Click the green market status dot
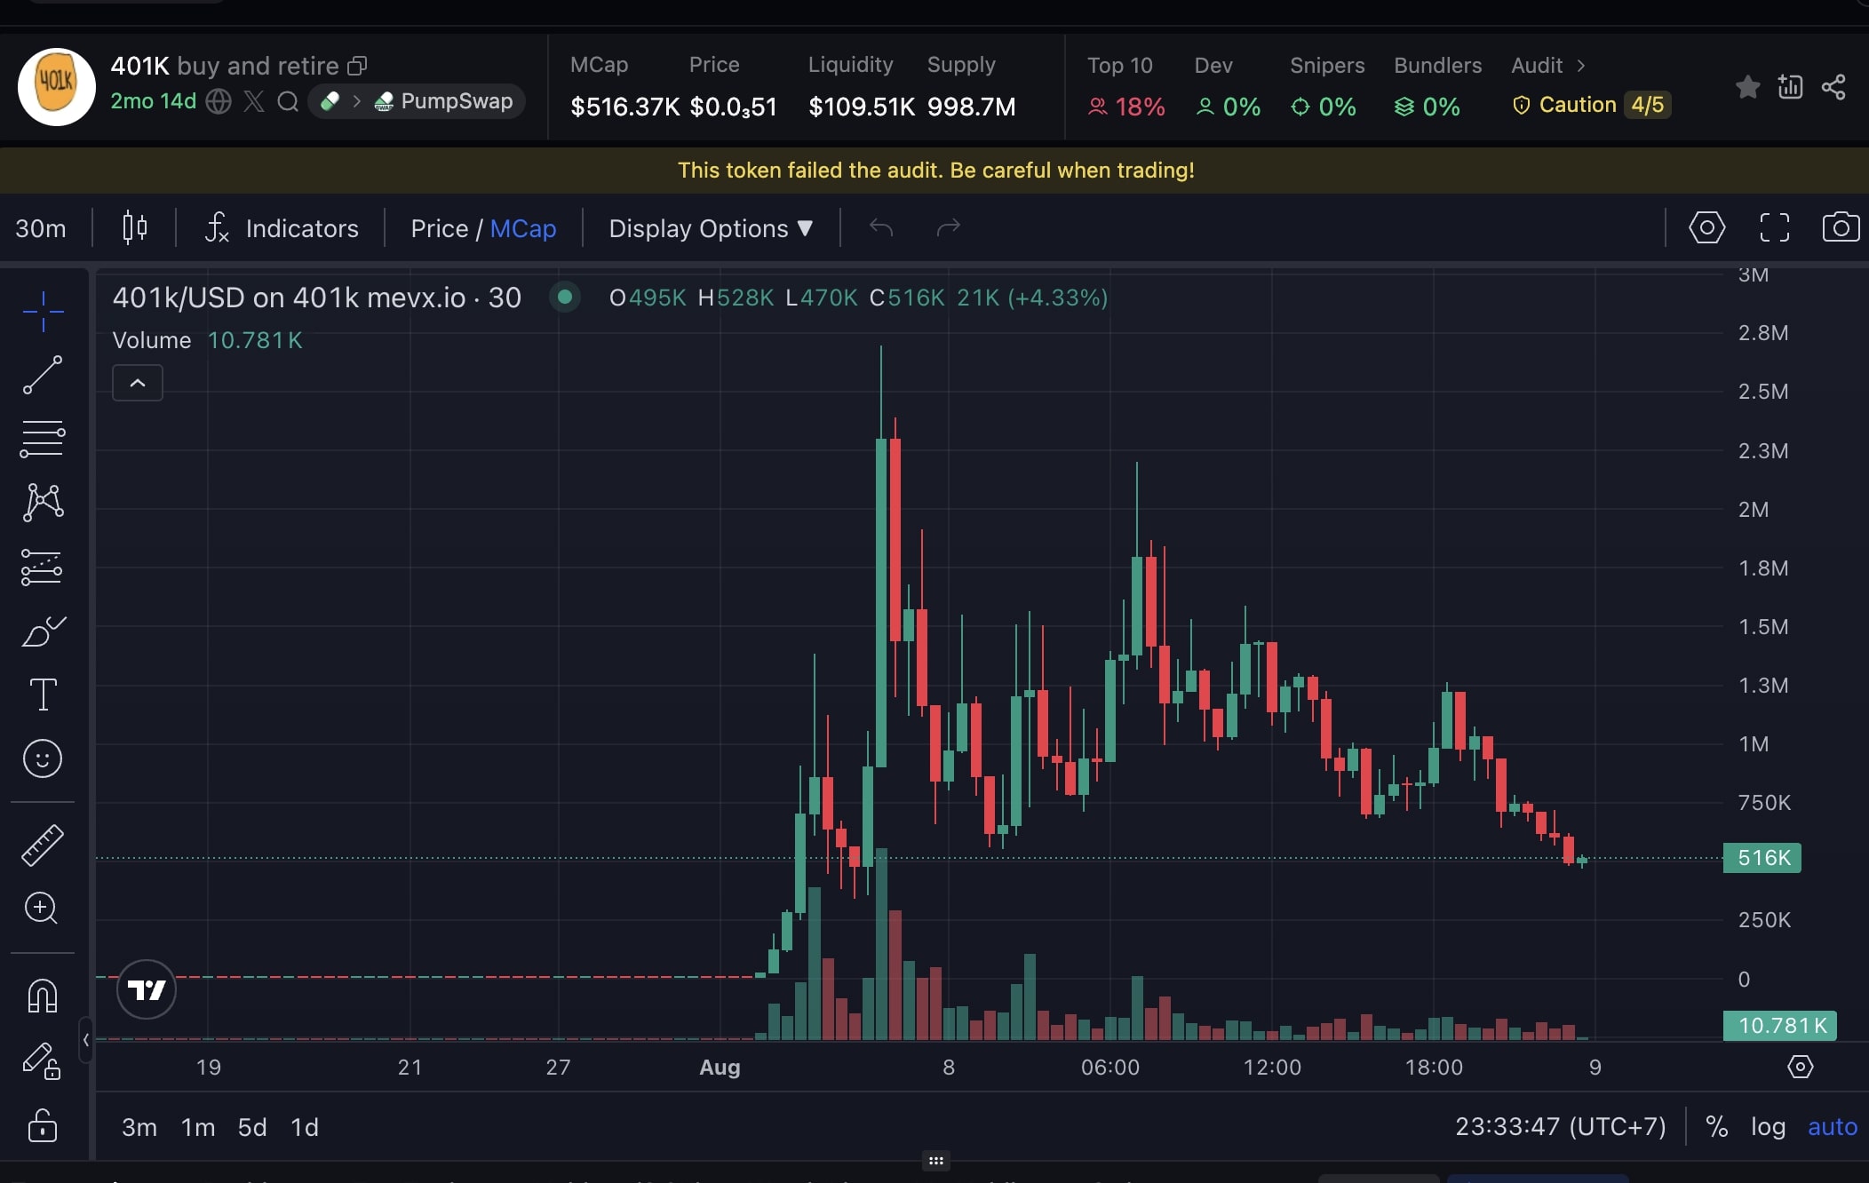This screenshot has height=1183, width=1869. 564,297
